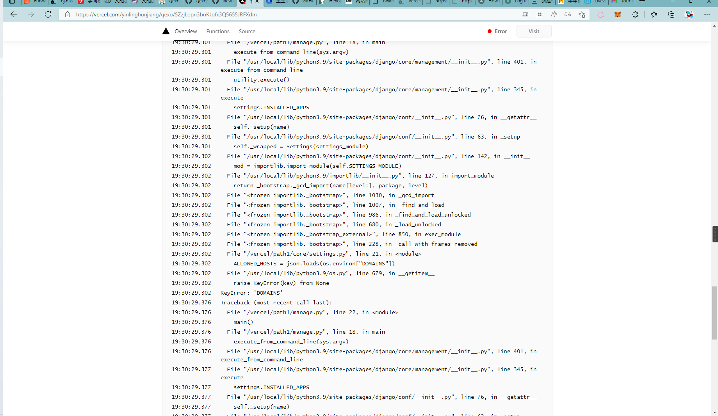Click the Visit button
The height and width of the screenshot is (416, 718).
pyautogui.click(x=534, y=31)
